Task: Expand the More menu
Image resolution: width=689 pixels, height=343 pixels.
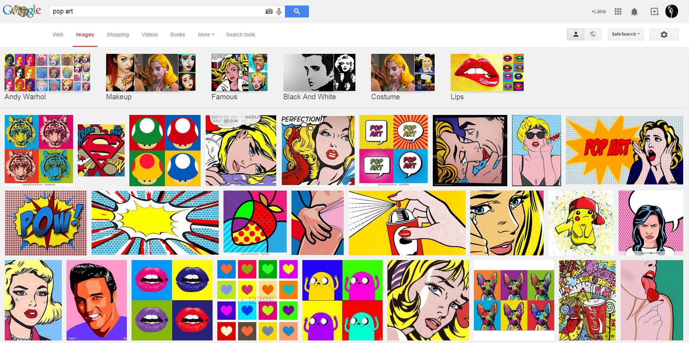Action: coord(206,35)
